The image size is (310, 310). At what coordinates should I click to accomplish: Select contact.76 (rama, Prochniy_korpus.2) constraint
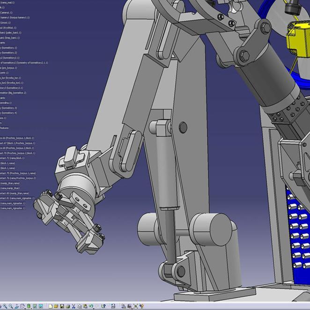18,178
